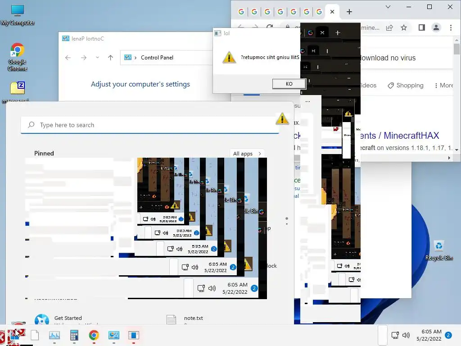Open recent locations dropdown in Control Panel

click(97, 58)
